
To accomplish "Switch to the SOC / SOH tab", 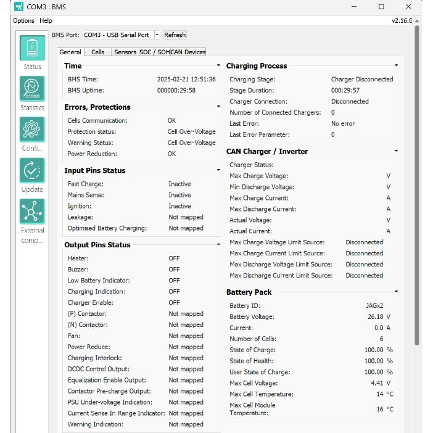I will 154,52.
